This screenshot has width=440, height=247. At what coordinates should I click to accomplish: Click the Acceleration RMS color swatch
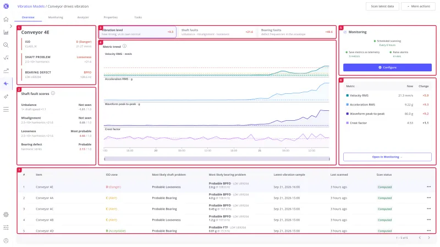click(348, 104)
